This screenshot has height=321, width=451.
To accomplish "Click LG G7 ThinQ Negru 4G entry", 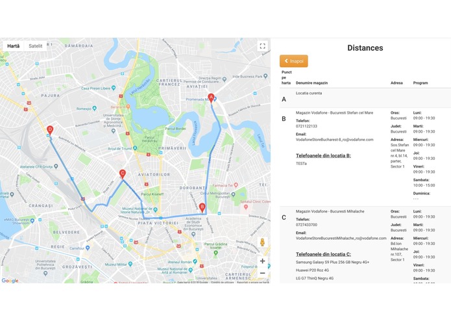I will [x=315, y=278].
